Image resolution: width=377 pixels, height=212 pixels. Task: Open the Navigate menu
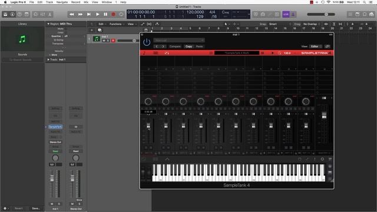click(62, 2)
